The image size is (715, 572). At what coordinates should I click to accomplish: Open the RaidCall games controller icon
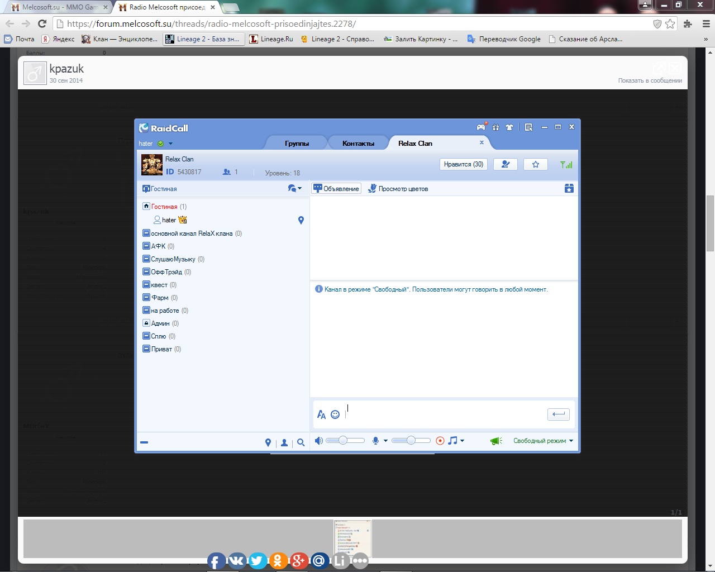point(480,127)
